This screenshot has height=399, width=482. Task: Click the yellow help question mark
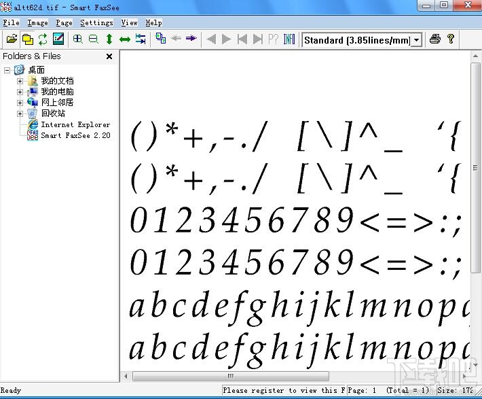(451, 39)
